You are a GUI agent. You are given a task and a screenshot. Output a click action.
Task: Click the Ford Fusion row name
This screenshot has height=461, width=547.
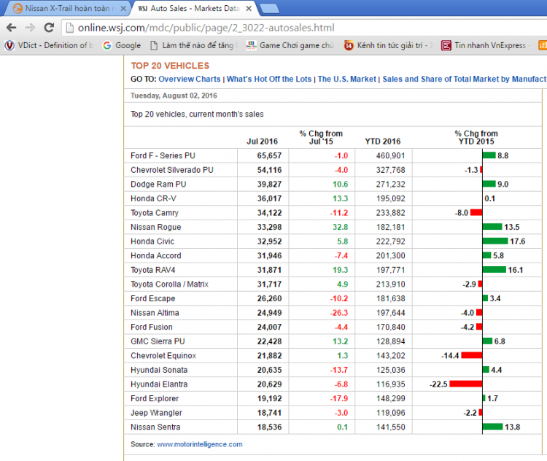coord(152,328)
